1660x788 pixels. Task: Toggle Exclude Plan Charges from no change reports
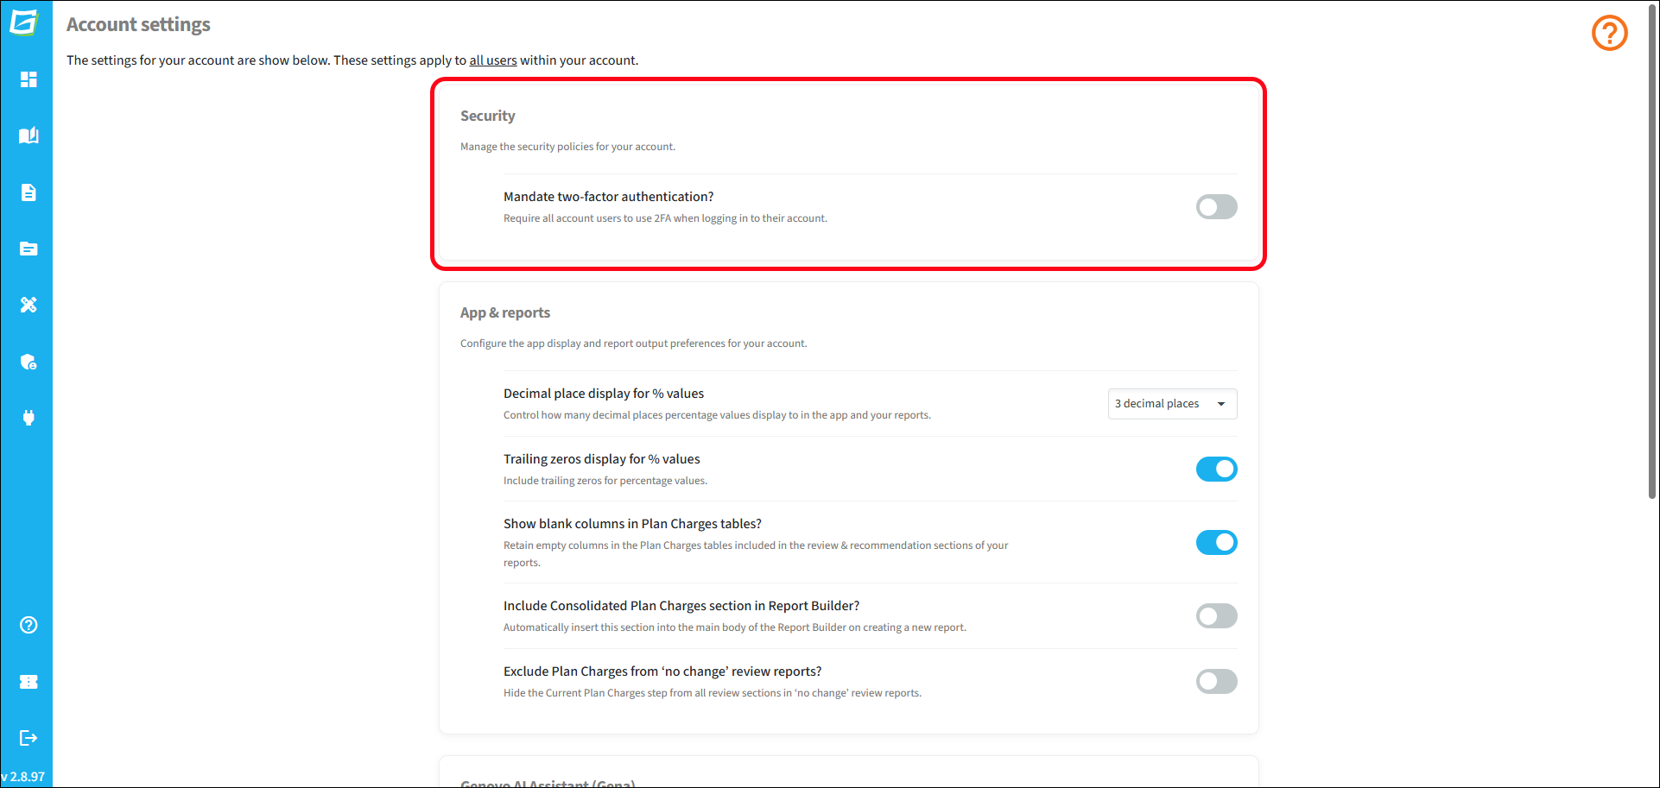[x=1216, y=682]
